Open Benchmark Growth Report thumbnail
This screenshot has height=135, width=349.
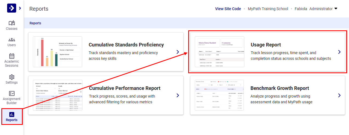[219, 95]
